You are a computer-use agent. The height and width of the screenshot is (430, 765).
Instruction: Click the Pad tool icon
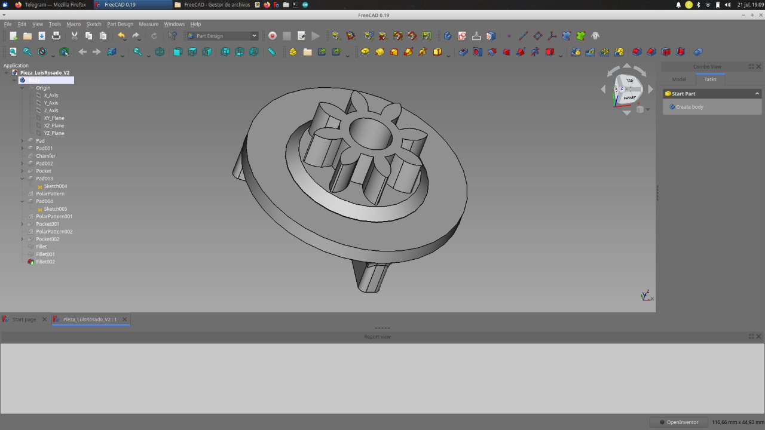tap(365, 52)
